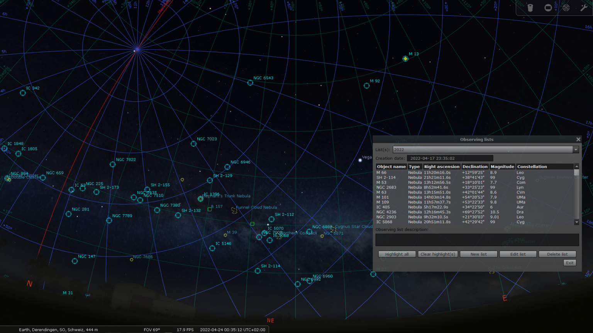Open the Oculars plugin settings wrench

click(x=584, y=7)
